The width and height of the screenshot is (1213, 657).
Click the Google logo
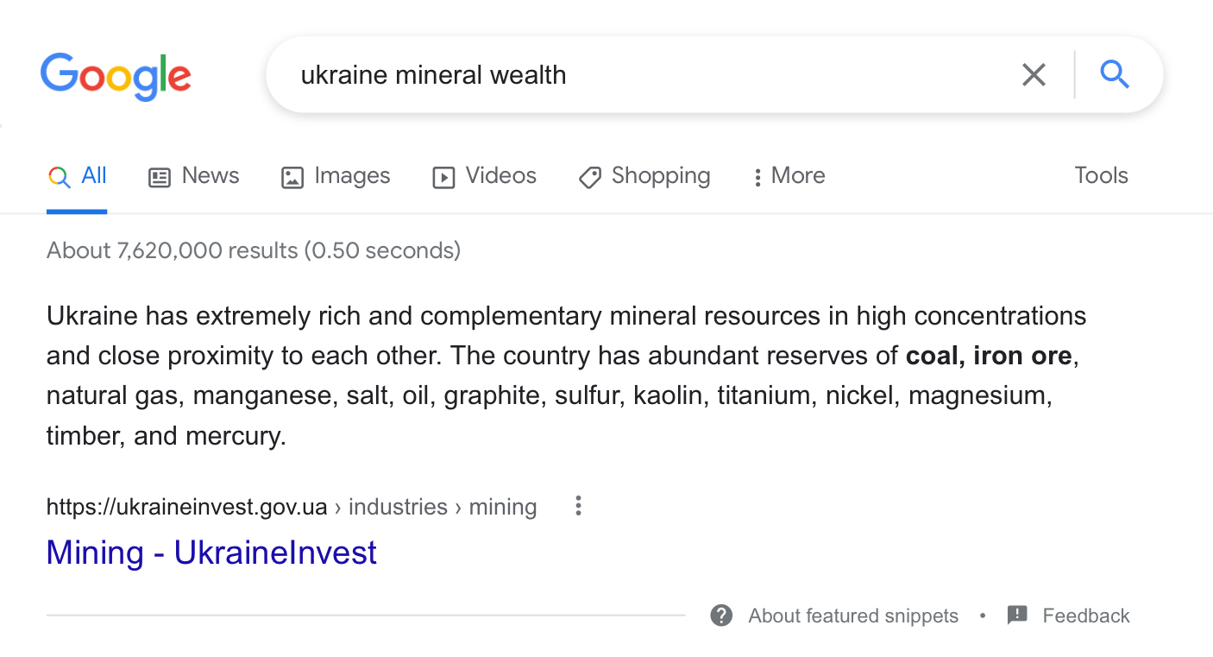pyautogui.click(x=116, y=75)
